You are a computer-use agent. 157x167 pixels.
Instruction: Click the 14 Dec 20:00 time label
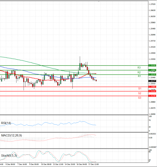(x=70, y=164)
